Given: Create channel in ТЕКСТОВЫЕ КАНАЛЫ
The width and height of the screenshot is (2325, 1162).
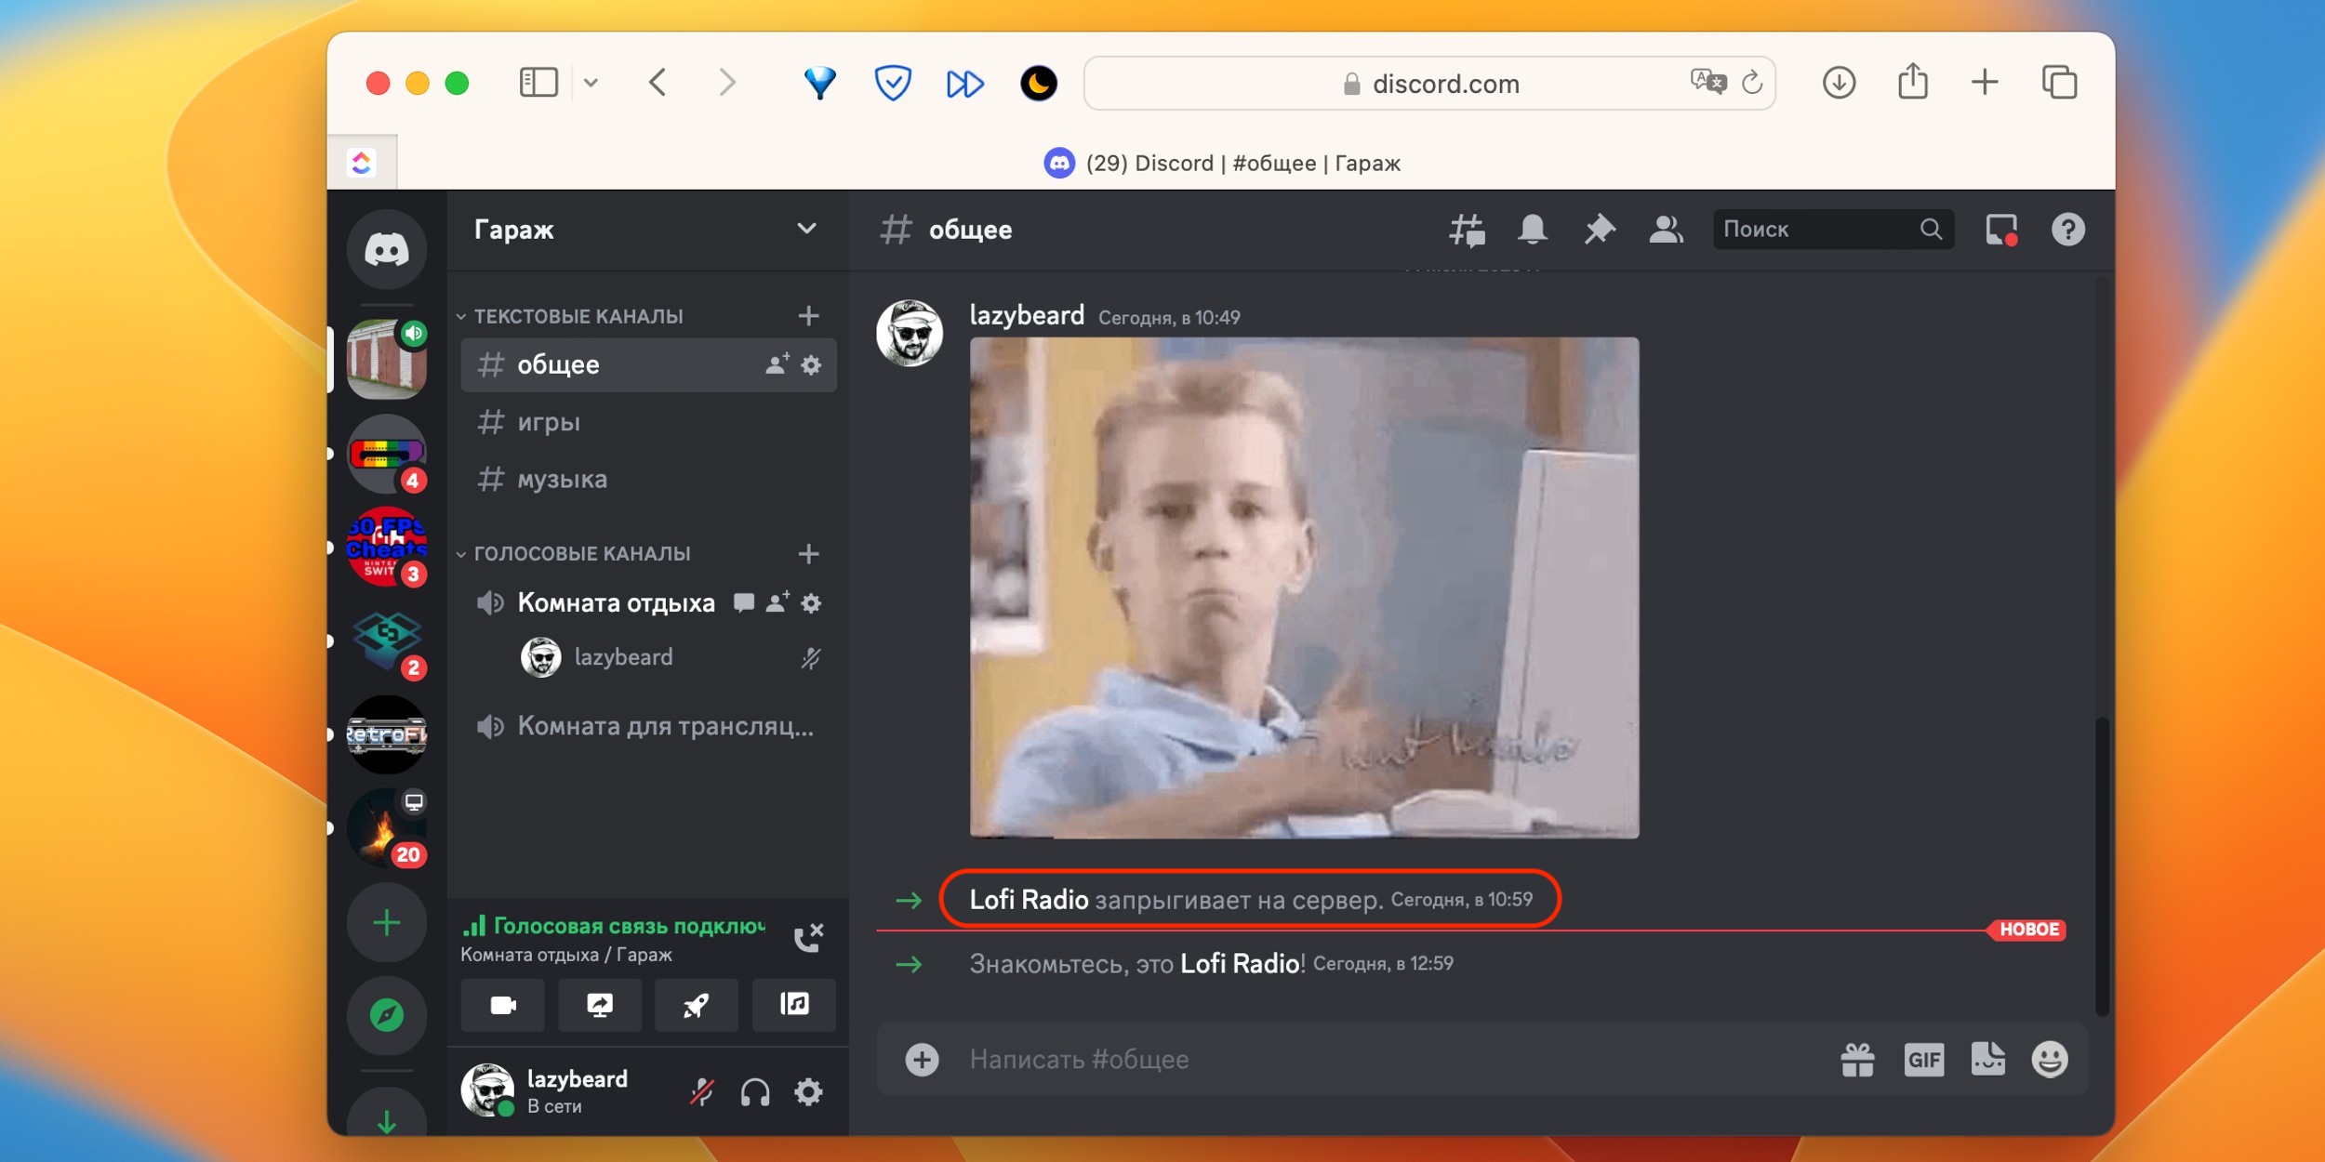Looking at the screenshot, I should pyautogui.click(x=808, y=316).
